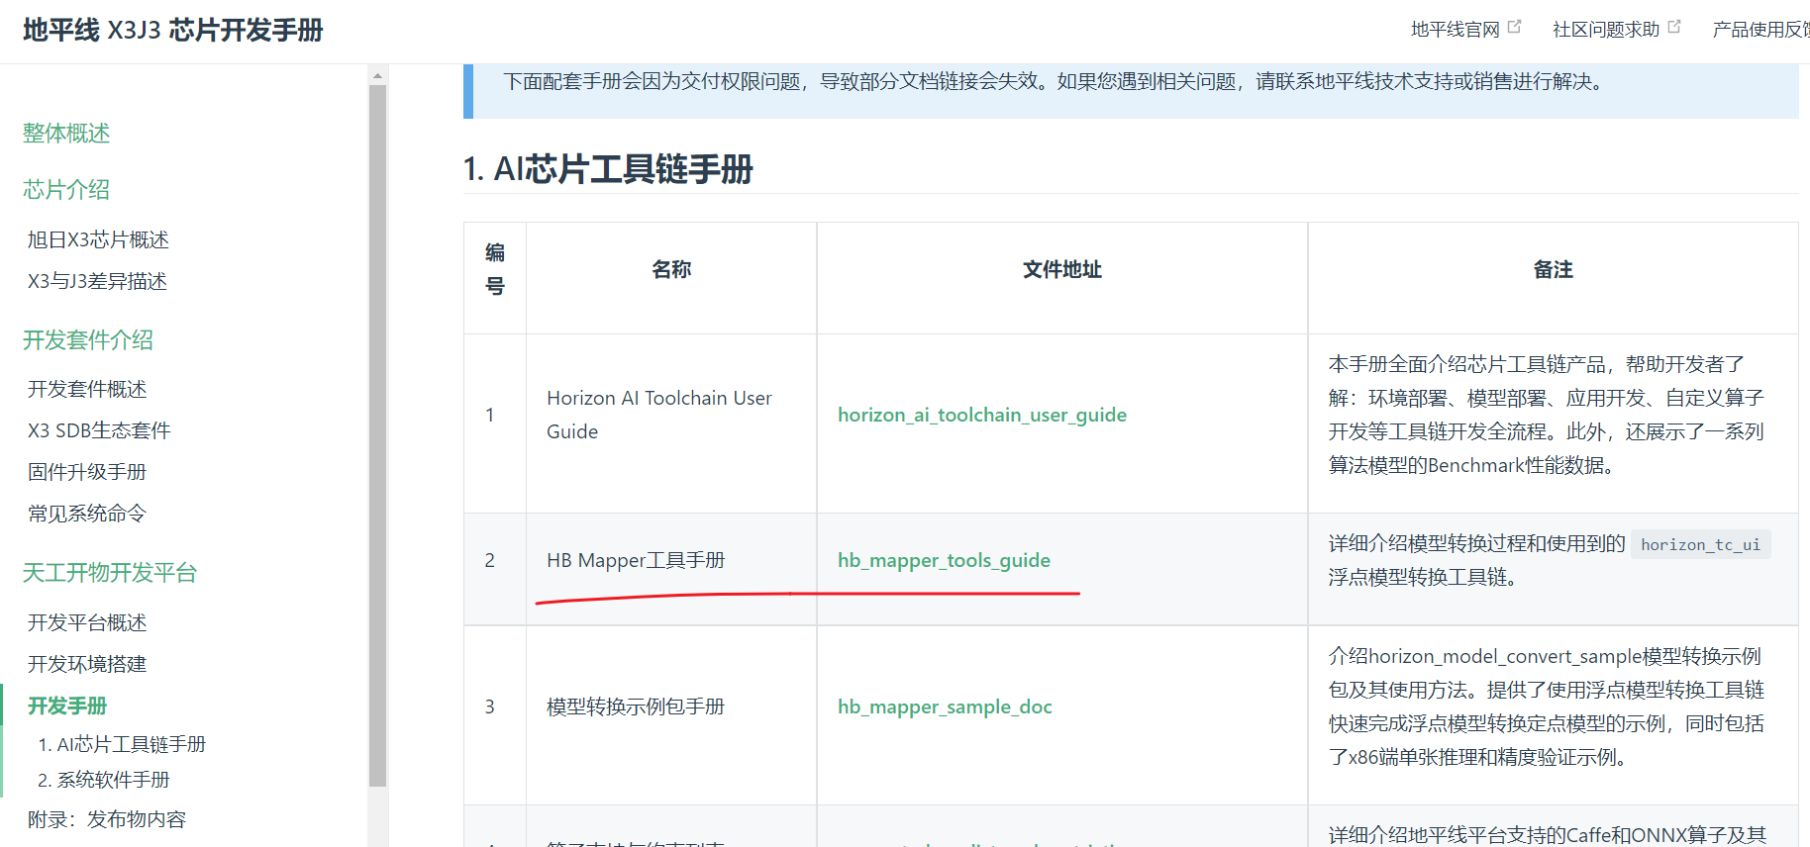Select the 开发环境搭建 sidebar entry
The image size is (1810, 847).
(x=87, y=664)
